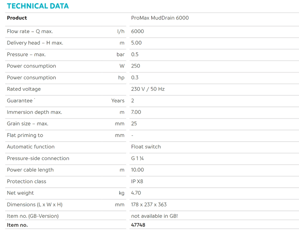Click the Guarantee row label
Viewport: 299px width, 232px height.
(x=20, y=101)
